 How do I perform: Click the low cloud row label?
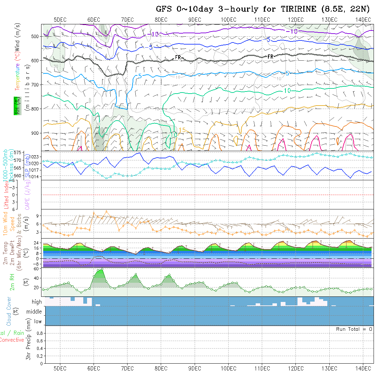click(x=38, y=321)
